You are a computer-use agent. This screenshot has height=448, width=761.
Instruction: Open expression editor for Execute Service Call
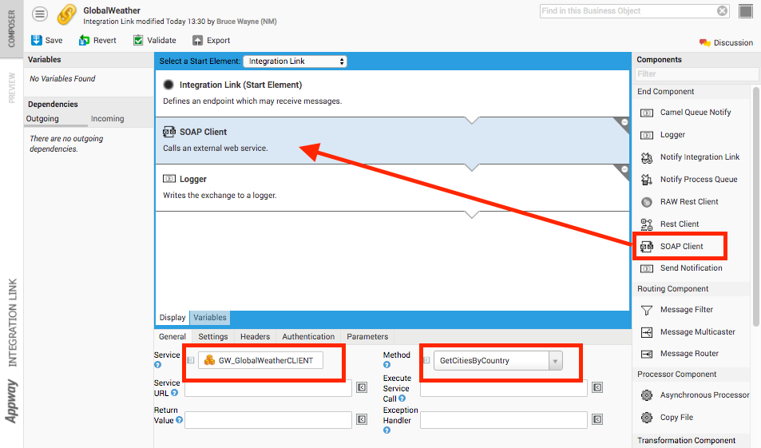click(x=597, y=387)
